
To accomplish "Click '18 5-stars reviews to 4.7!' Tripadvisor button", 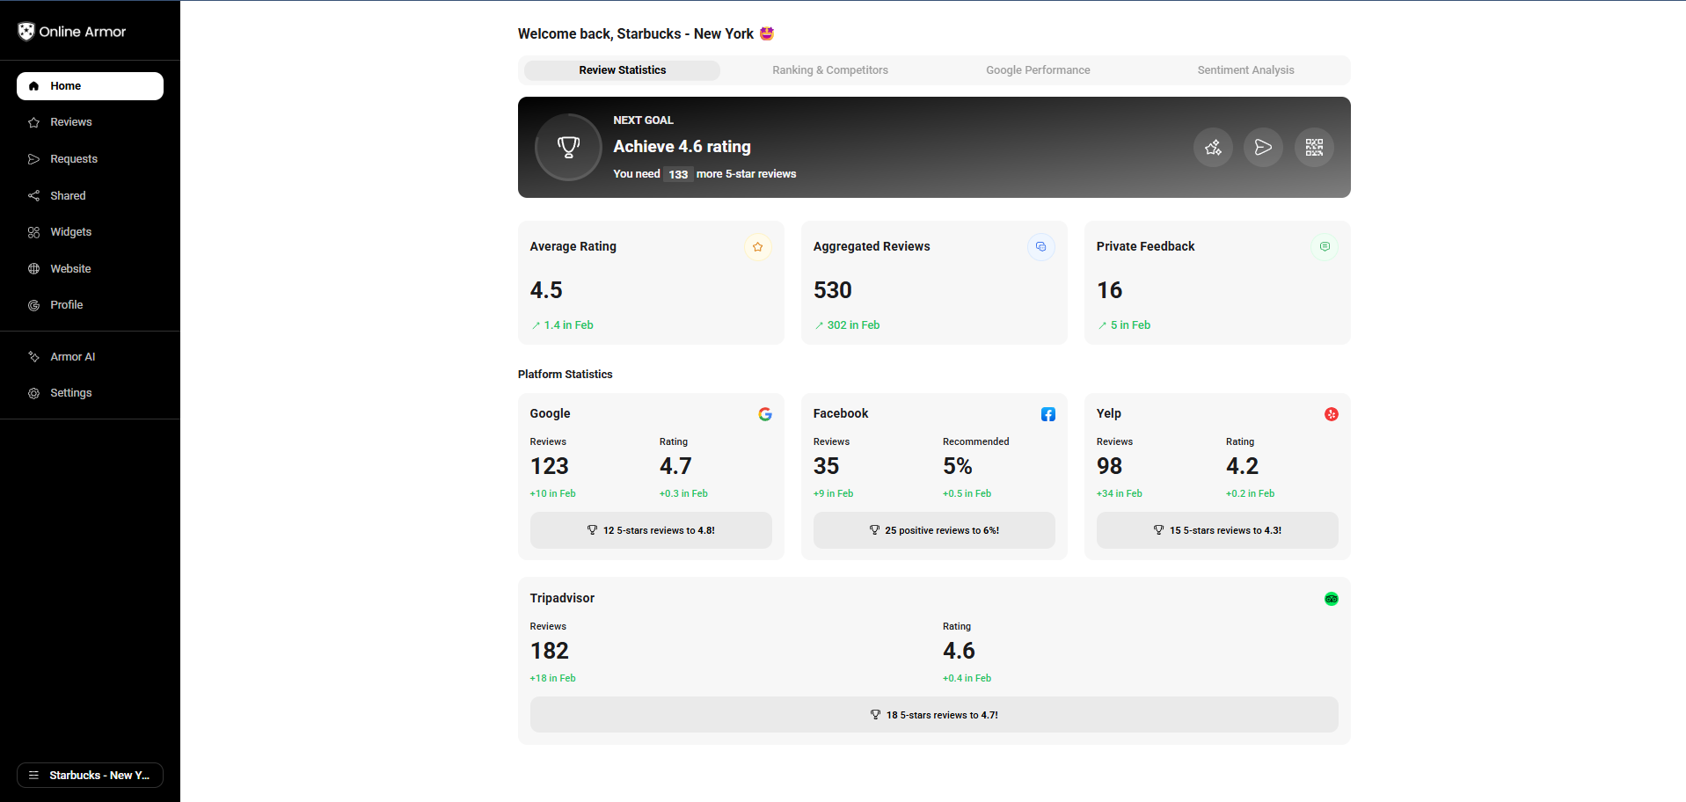I will pyautogui.click(x=934, y=715).
